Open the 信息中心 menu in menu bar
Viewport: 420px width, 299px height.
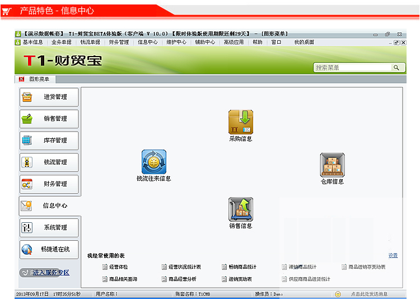tap(148, 42)
